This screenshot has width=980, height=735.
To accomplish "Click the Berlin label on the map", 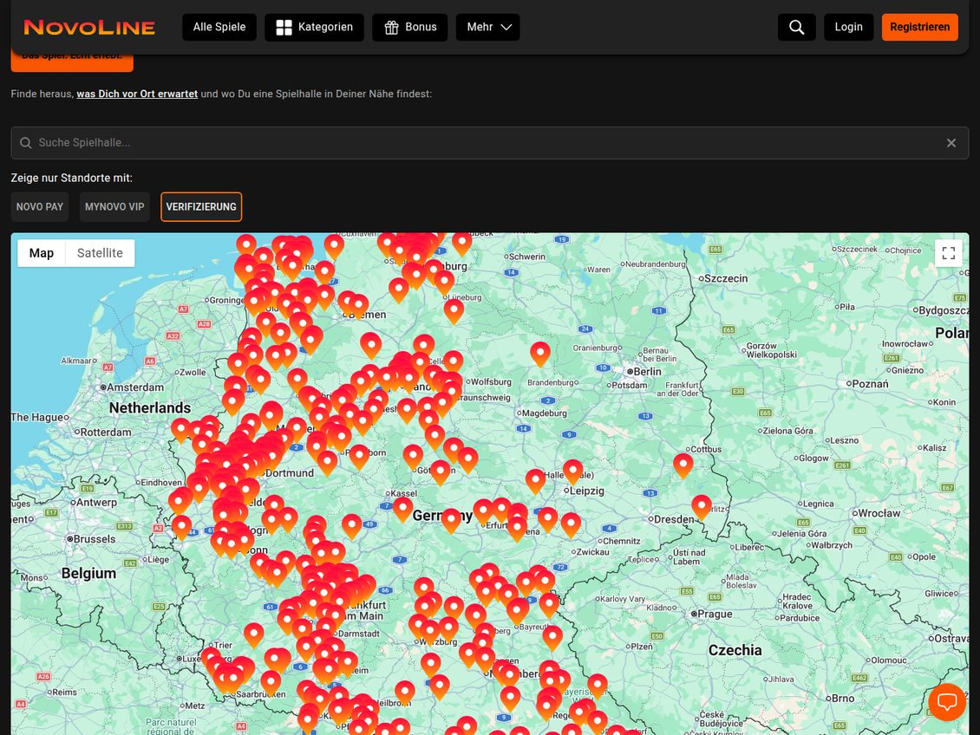I will (x=648, y=372).
